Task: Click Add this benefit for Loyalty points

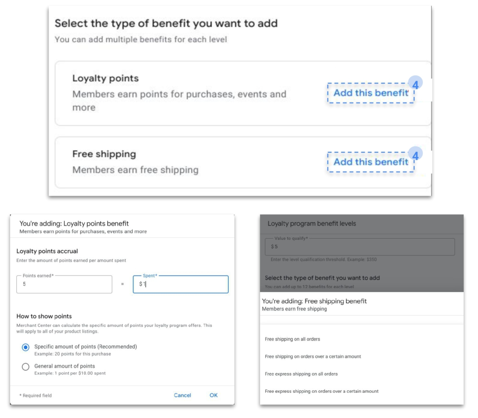Action: [x=371, y=93]
